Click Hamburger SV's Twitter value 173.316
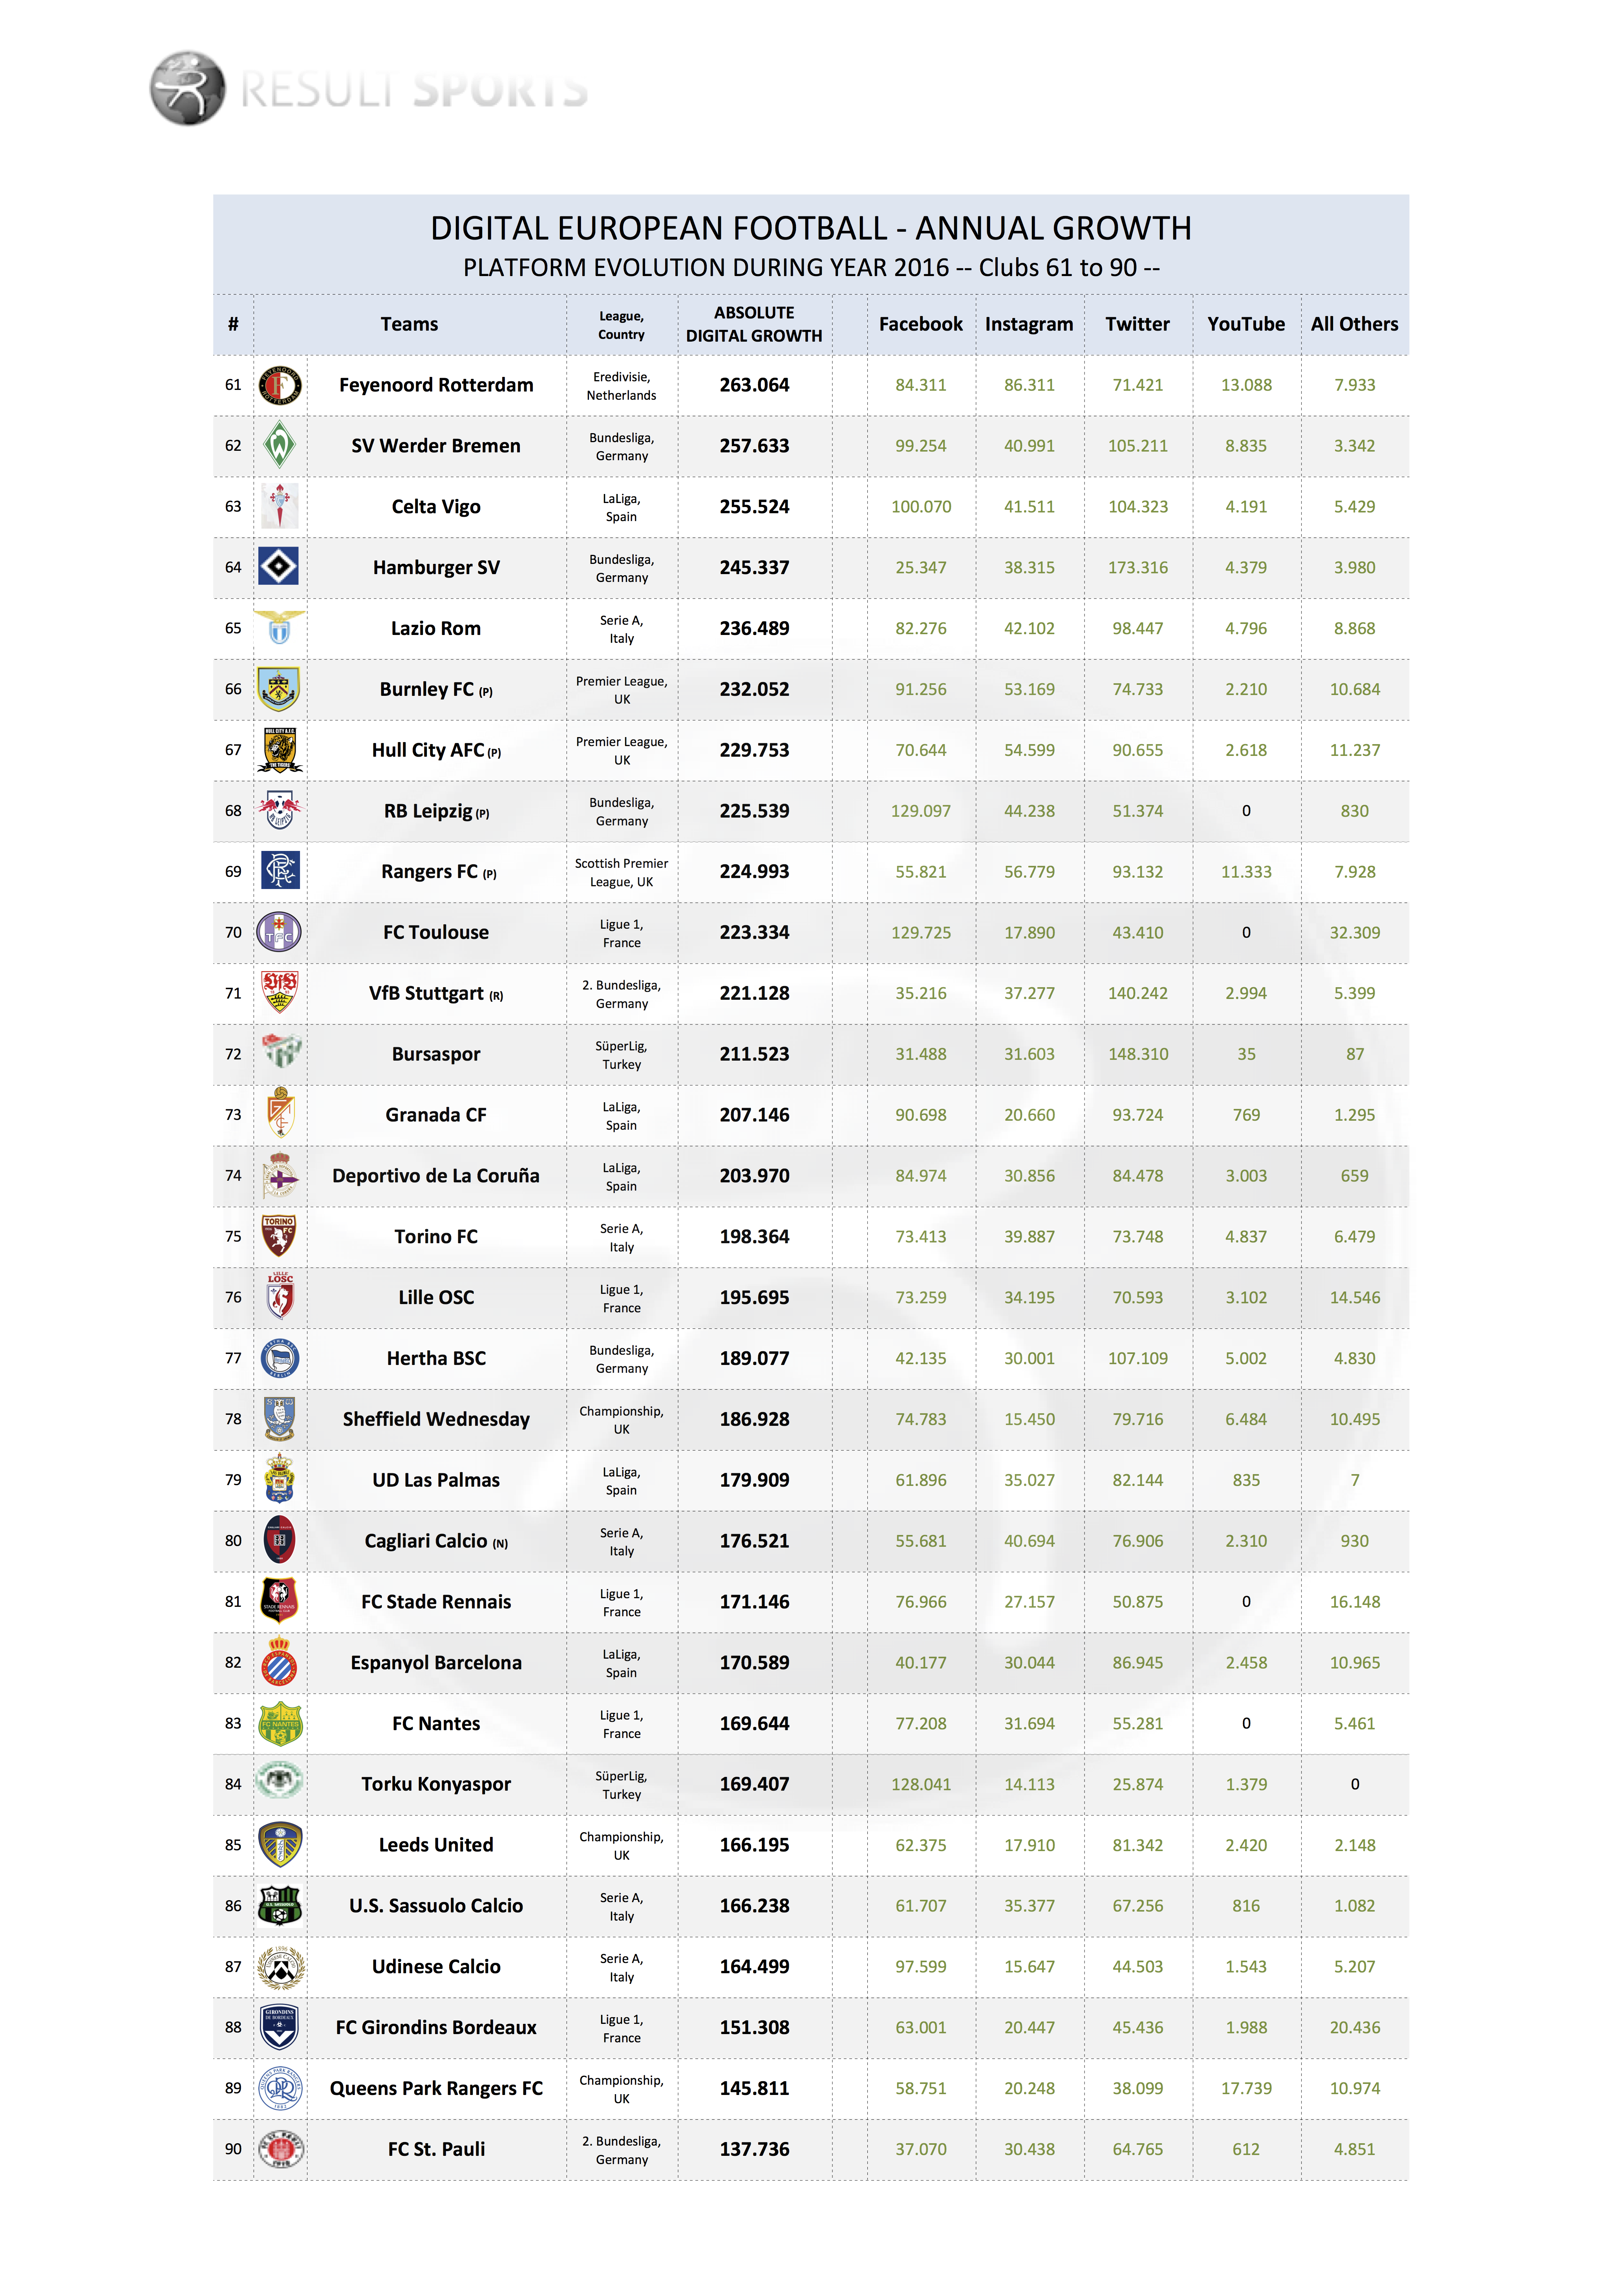The width and height of the screenshot is (1622, 2296). [x=1137, y=568]
